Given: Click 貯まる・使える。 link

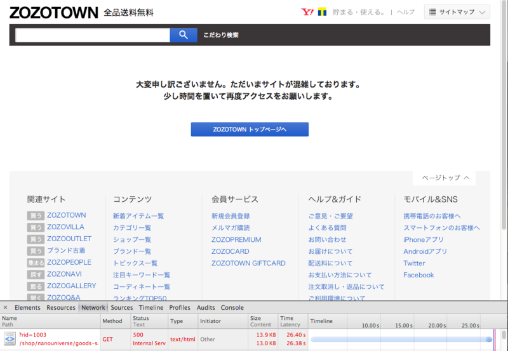Looking at the screenshot, I should tap(359, 12).
